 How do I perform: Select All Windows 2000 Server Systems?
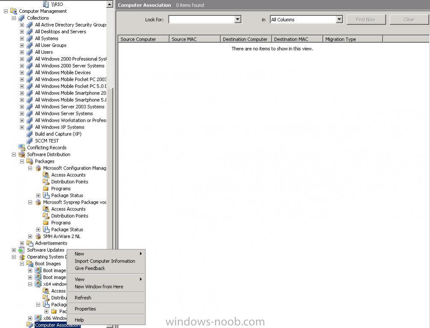click(x=70, y=66)
